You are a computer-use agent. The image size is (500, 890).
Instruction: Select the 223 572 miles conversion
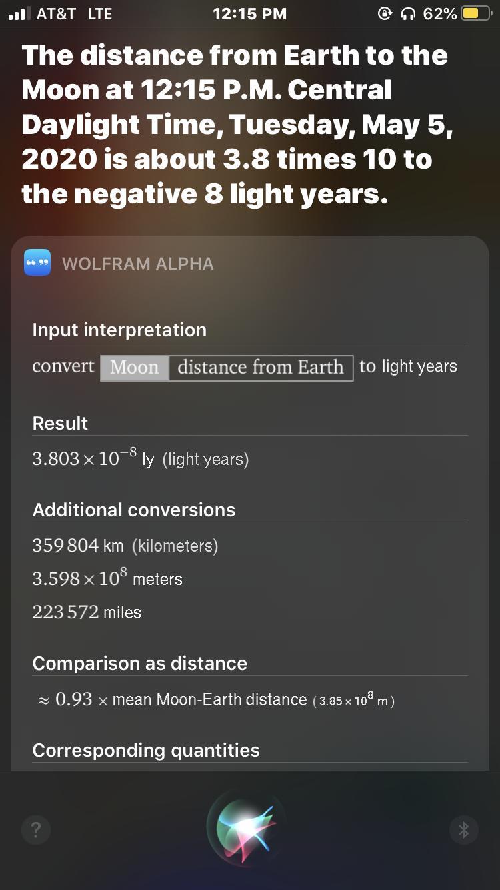click(x=87, y=612)
